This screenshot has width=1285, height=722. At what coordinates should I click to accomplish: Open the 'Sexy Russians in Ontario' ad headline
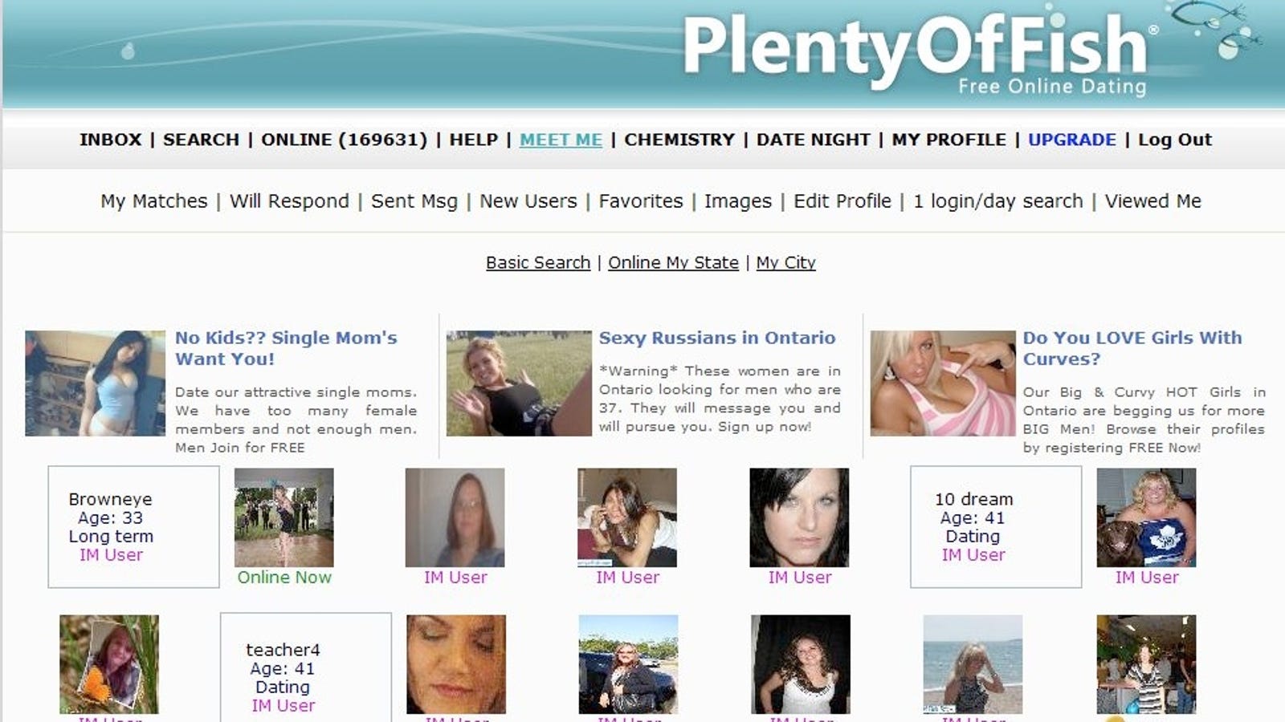pyautogui.click(x=717, y=338)
